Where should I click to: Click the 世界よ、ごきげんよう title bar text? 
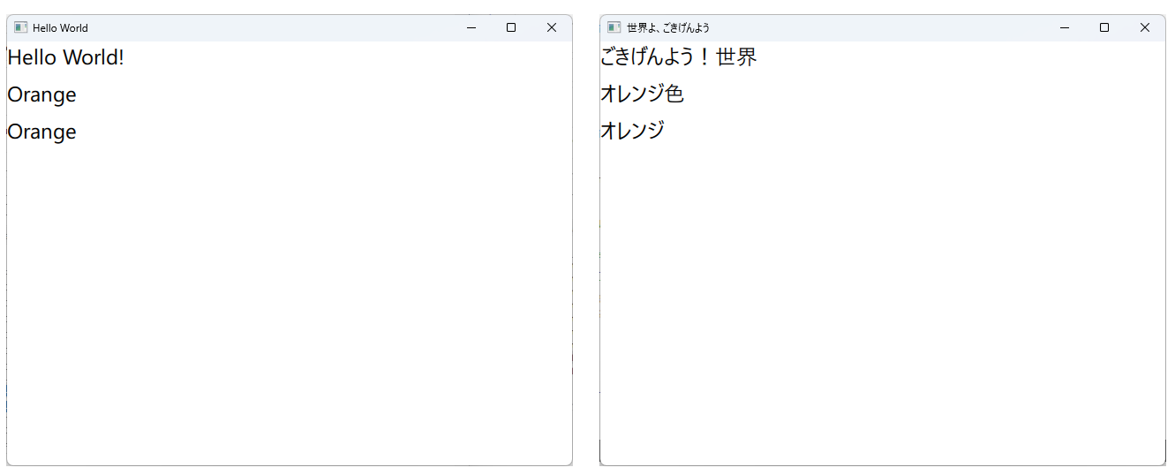(x=668, y=28)
